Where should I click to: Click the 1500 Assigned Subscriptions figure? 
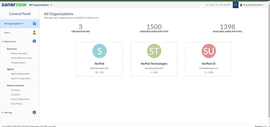(154, 27)
